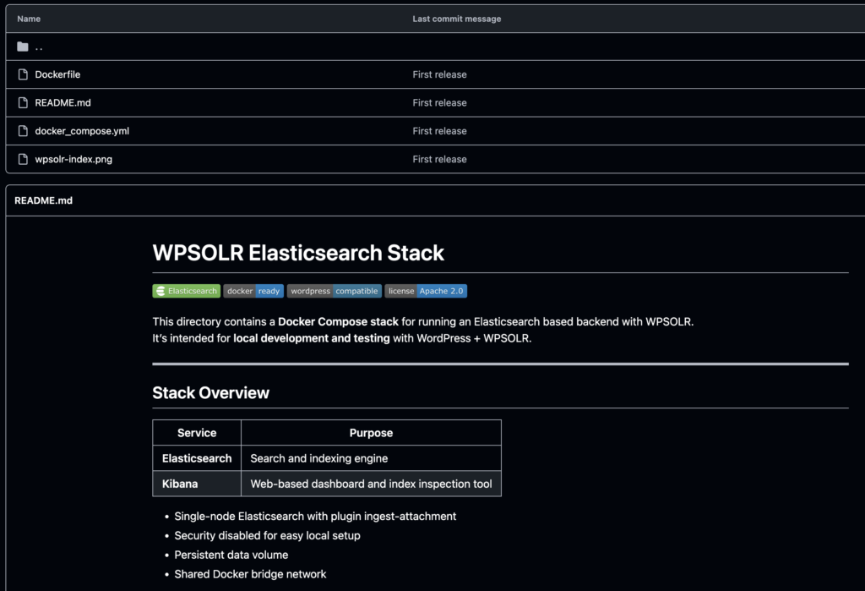Open the docker_compose.yml file

(82, 131)
